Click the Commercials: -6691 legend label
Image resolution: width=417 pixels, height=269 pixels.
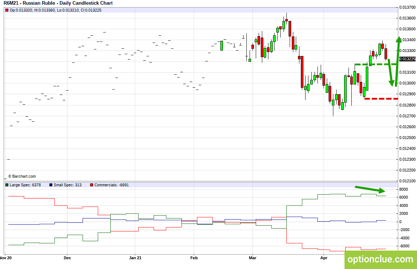tap(112, 185)
